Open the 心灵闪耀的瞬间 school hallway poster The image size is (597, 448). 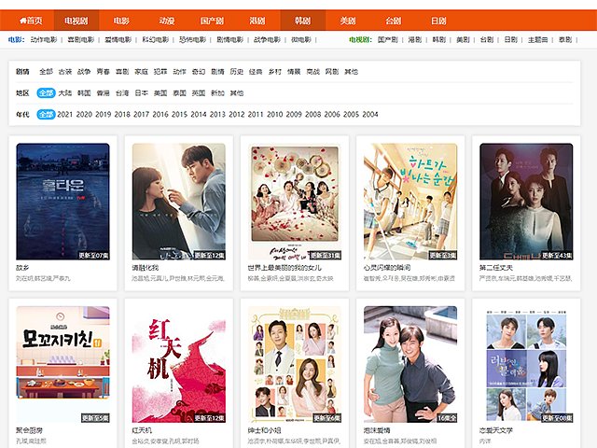coord(410,202)
